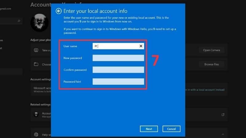The width and height of the screenshot is (246, 138).
Task: Click the globe icon next to Help
Action: click(36, 134)
